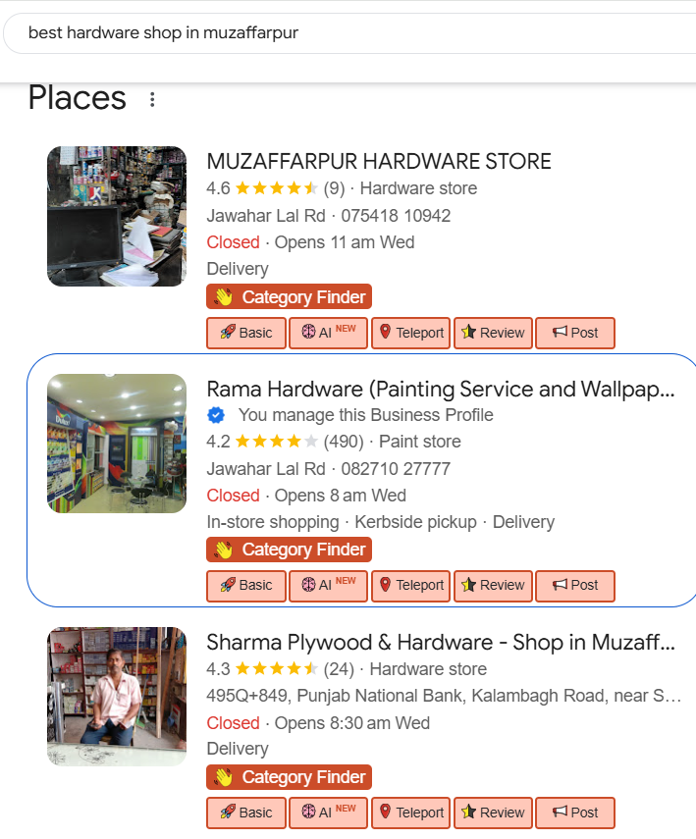696x839 pixels.
Task: Click Teleport pin button for Rama Hardware
Action: (411, 585)
